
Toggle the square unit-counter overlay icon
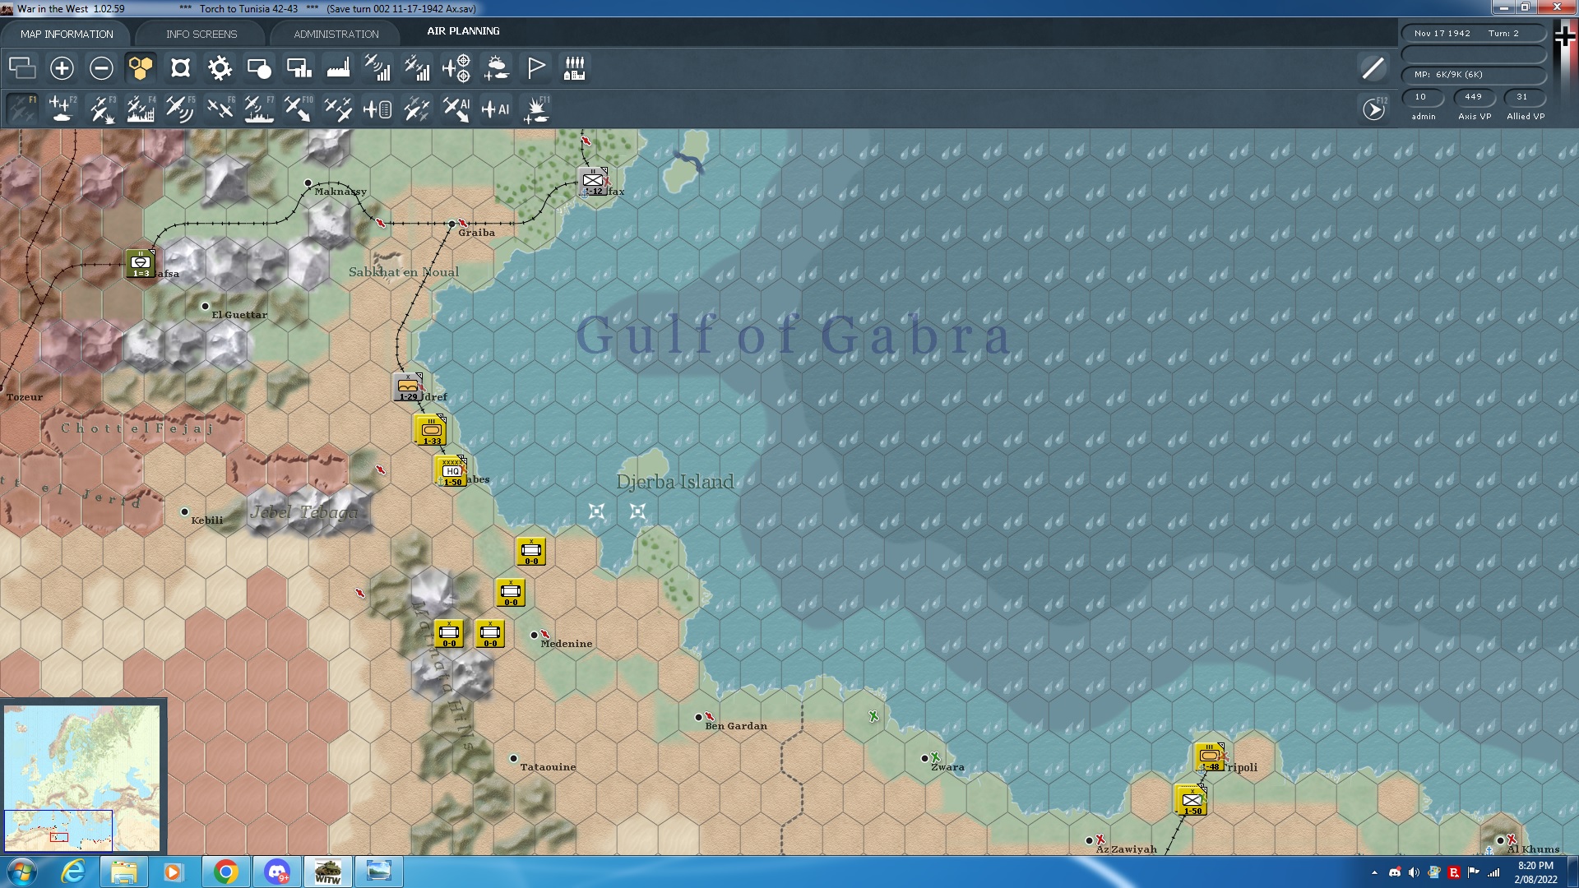pyautogui.click(x=180, y=68)
